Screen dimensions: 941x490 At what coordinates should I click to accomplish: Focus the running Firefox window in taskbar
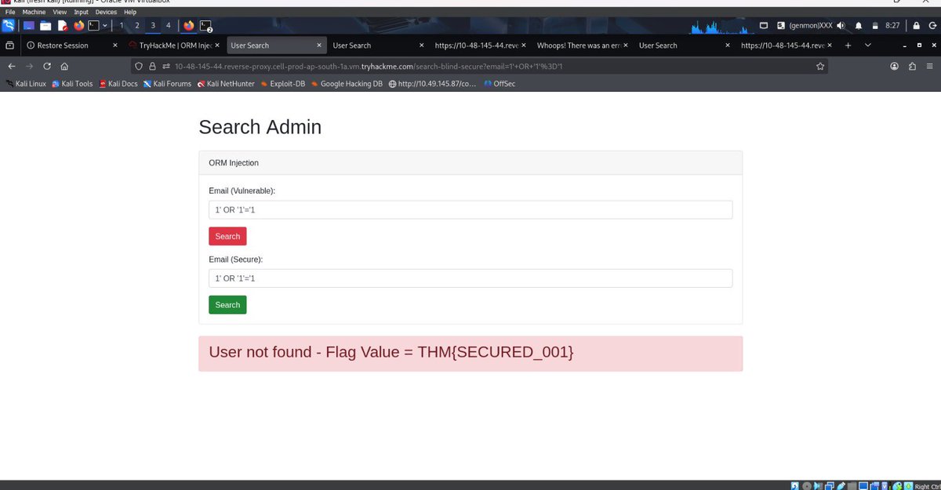189,25
